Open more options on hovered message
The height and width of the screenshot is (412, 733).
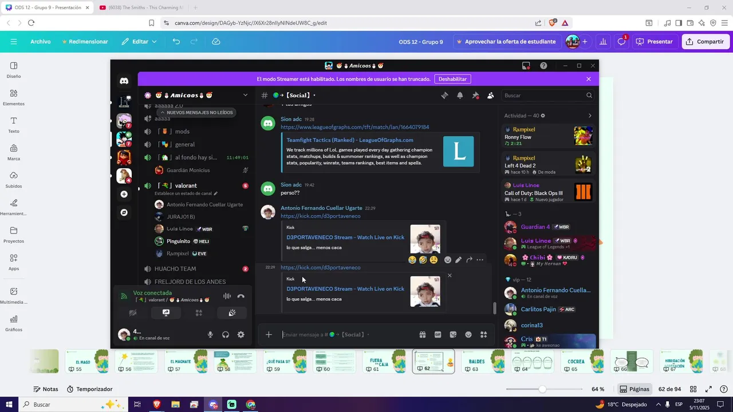[x=480, y=260]
